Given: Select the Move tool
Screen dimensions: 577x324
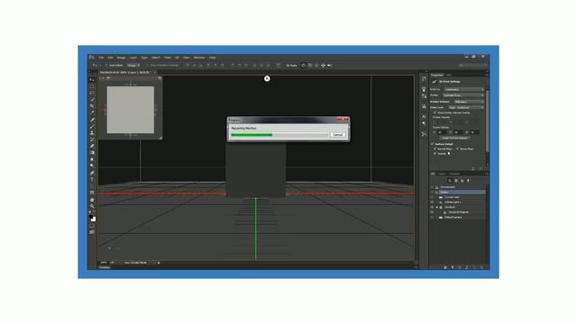Looking at the screenshot, I should [x=92, y=79].
